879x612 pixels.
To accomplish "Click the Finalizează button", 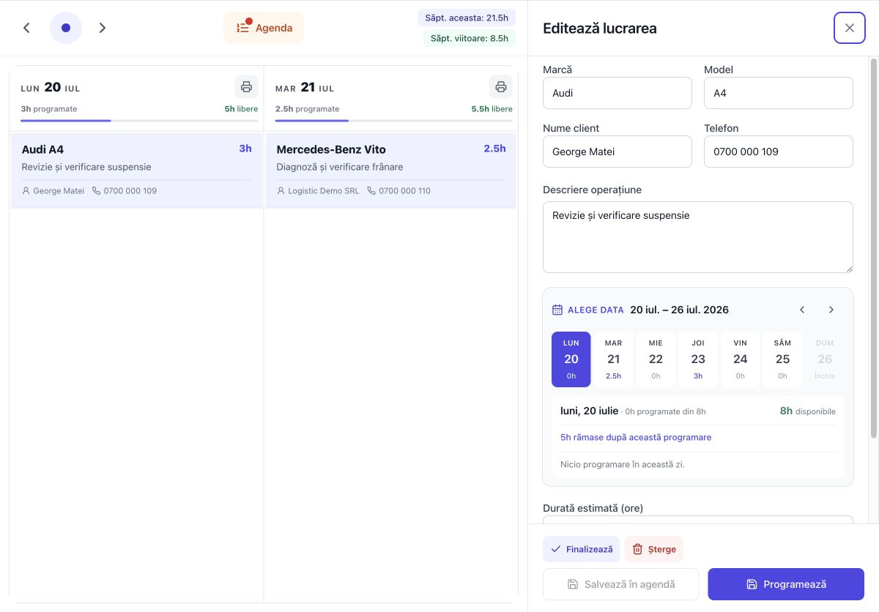I will click(x=582, y=549).
